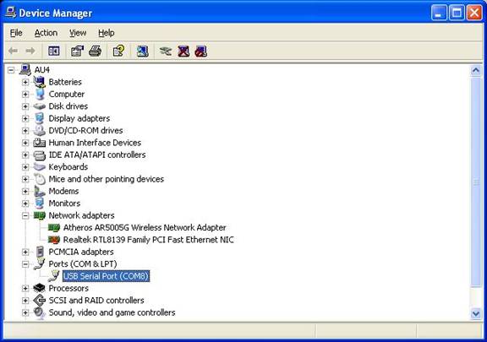This screenshot has width=487, height=342.
Task: Select Atheros AR5005G Wireless Network Adapter
Action: point(145,227)
